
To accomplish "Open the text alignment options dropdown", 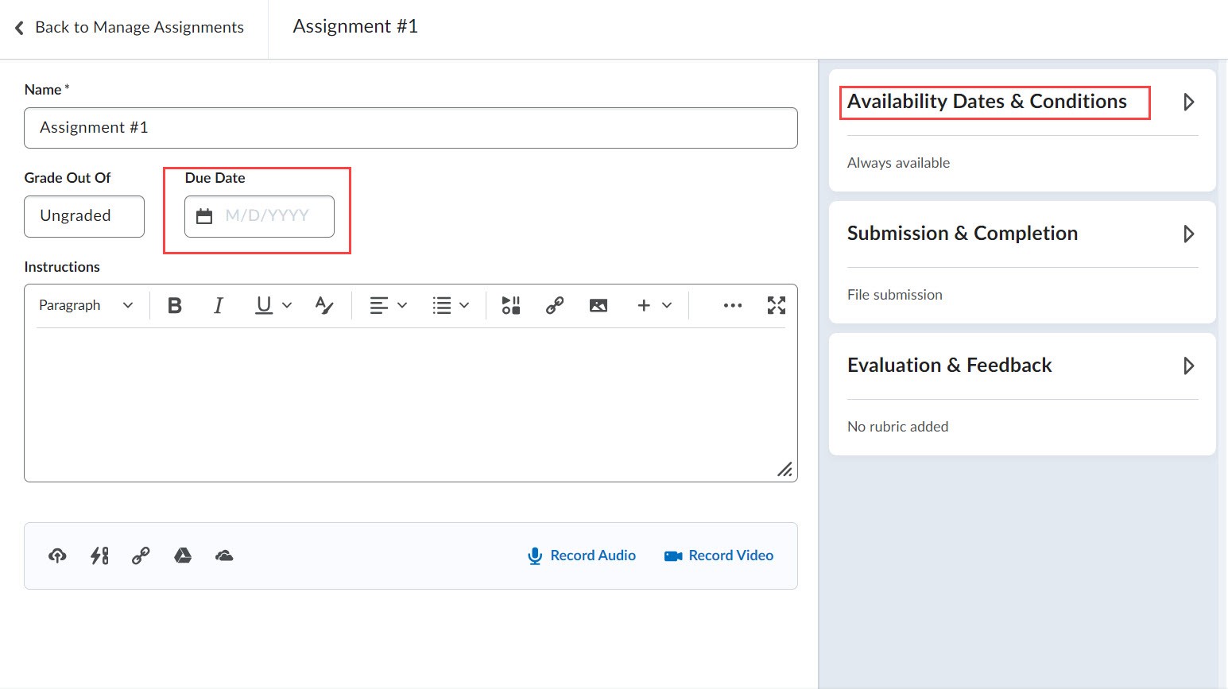I will [387, 305].
